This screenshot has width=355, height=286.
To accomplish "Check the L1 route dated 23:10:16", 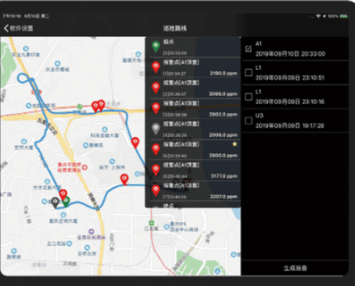I will (248, 97).
